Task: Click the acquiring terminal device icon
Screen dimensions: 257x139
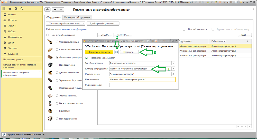Action: tap(50, 88)
